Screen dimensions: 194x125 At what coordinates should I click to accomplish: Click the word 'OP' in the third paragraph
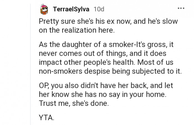tap(43, 85)
